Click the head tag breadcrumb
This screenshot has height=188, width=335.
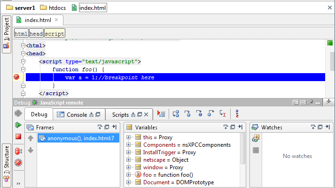36,34
